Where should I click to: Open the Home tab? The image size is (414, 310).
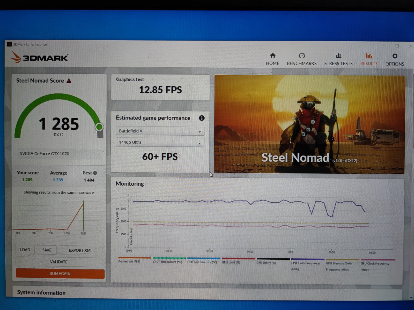point(272,59)
